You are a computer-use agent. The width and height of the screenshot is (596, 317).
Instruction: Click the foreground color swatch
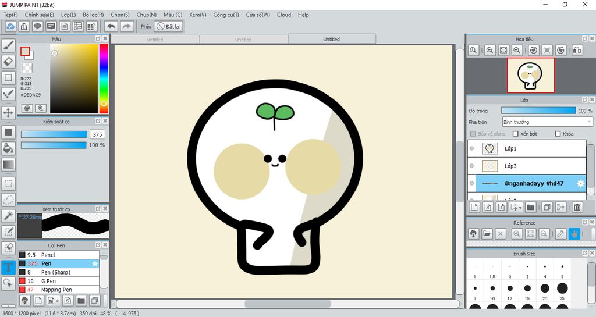[x=25, y=51]
